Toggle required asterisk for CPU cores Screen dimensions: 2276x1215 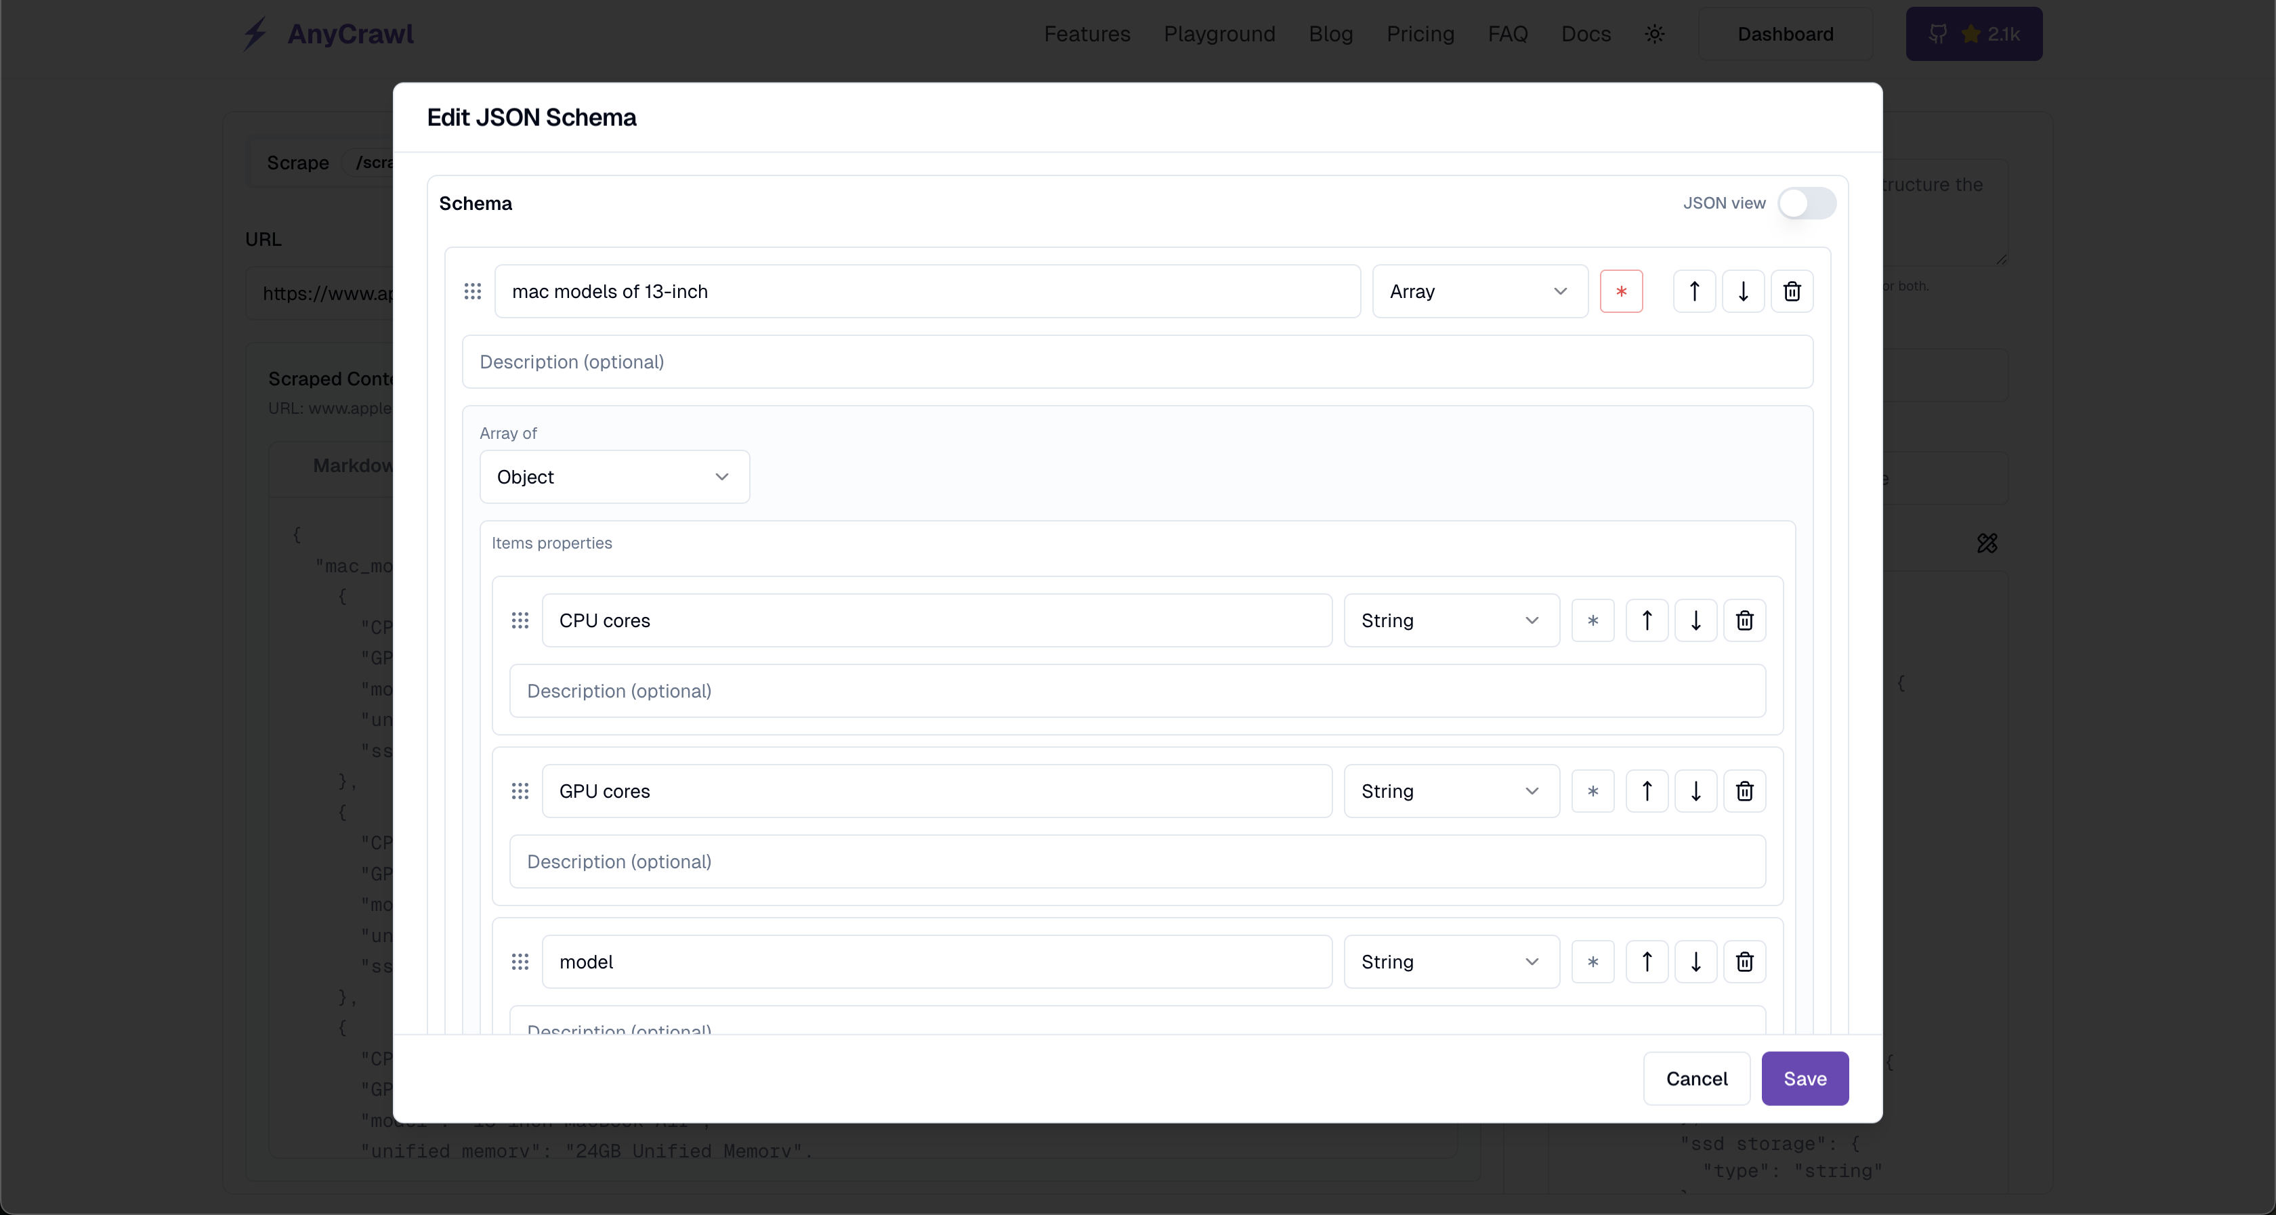(1593, 620)
